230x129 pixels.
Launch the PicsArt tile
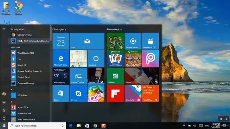pyautogui.click(x=151, y=59)
